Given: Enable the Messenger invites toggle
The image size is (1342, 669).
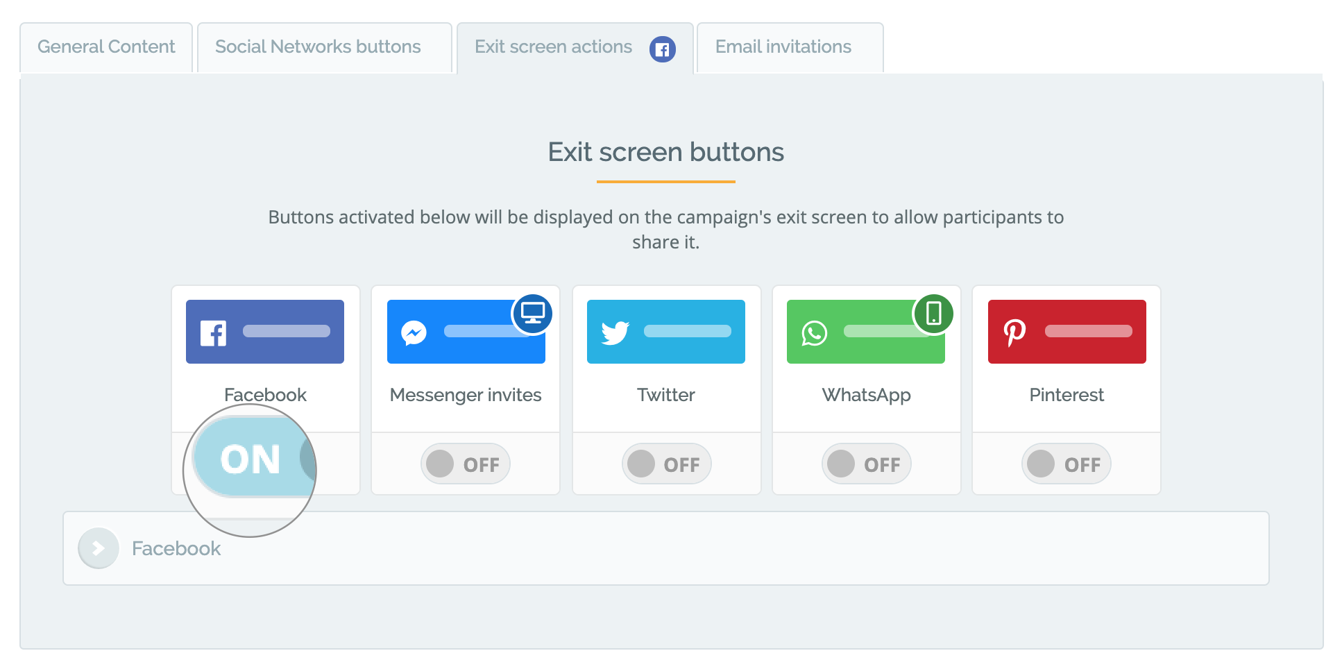Looking at the screenshot, I should click(466, 464).
